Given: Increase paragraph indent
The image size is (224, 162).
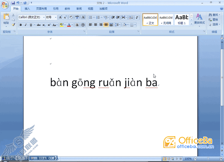Looking at the screenshot, I should coord(118,17).
